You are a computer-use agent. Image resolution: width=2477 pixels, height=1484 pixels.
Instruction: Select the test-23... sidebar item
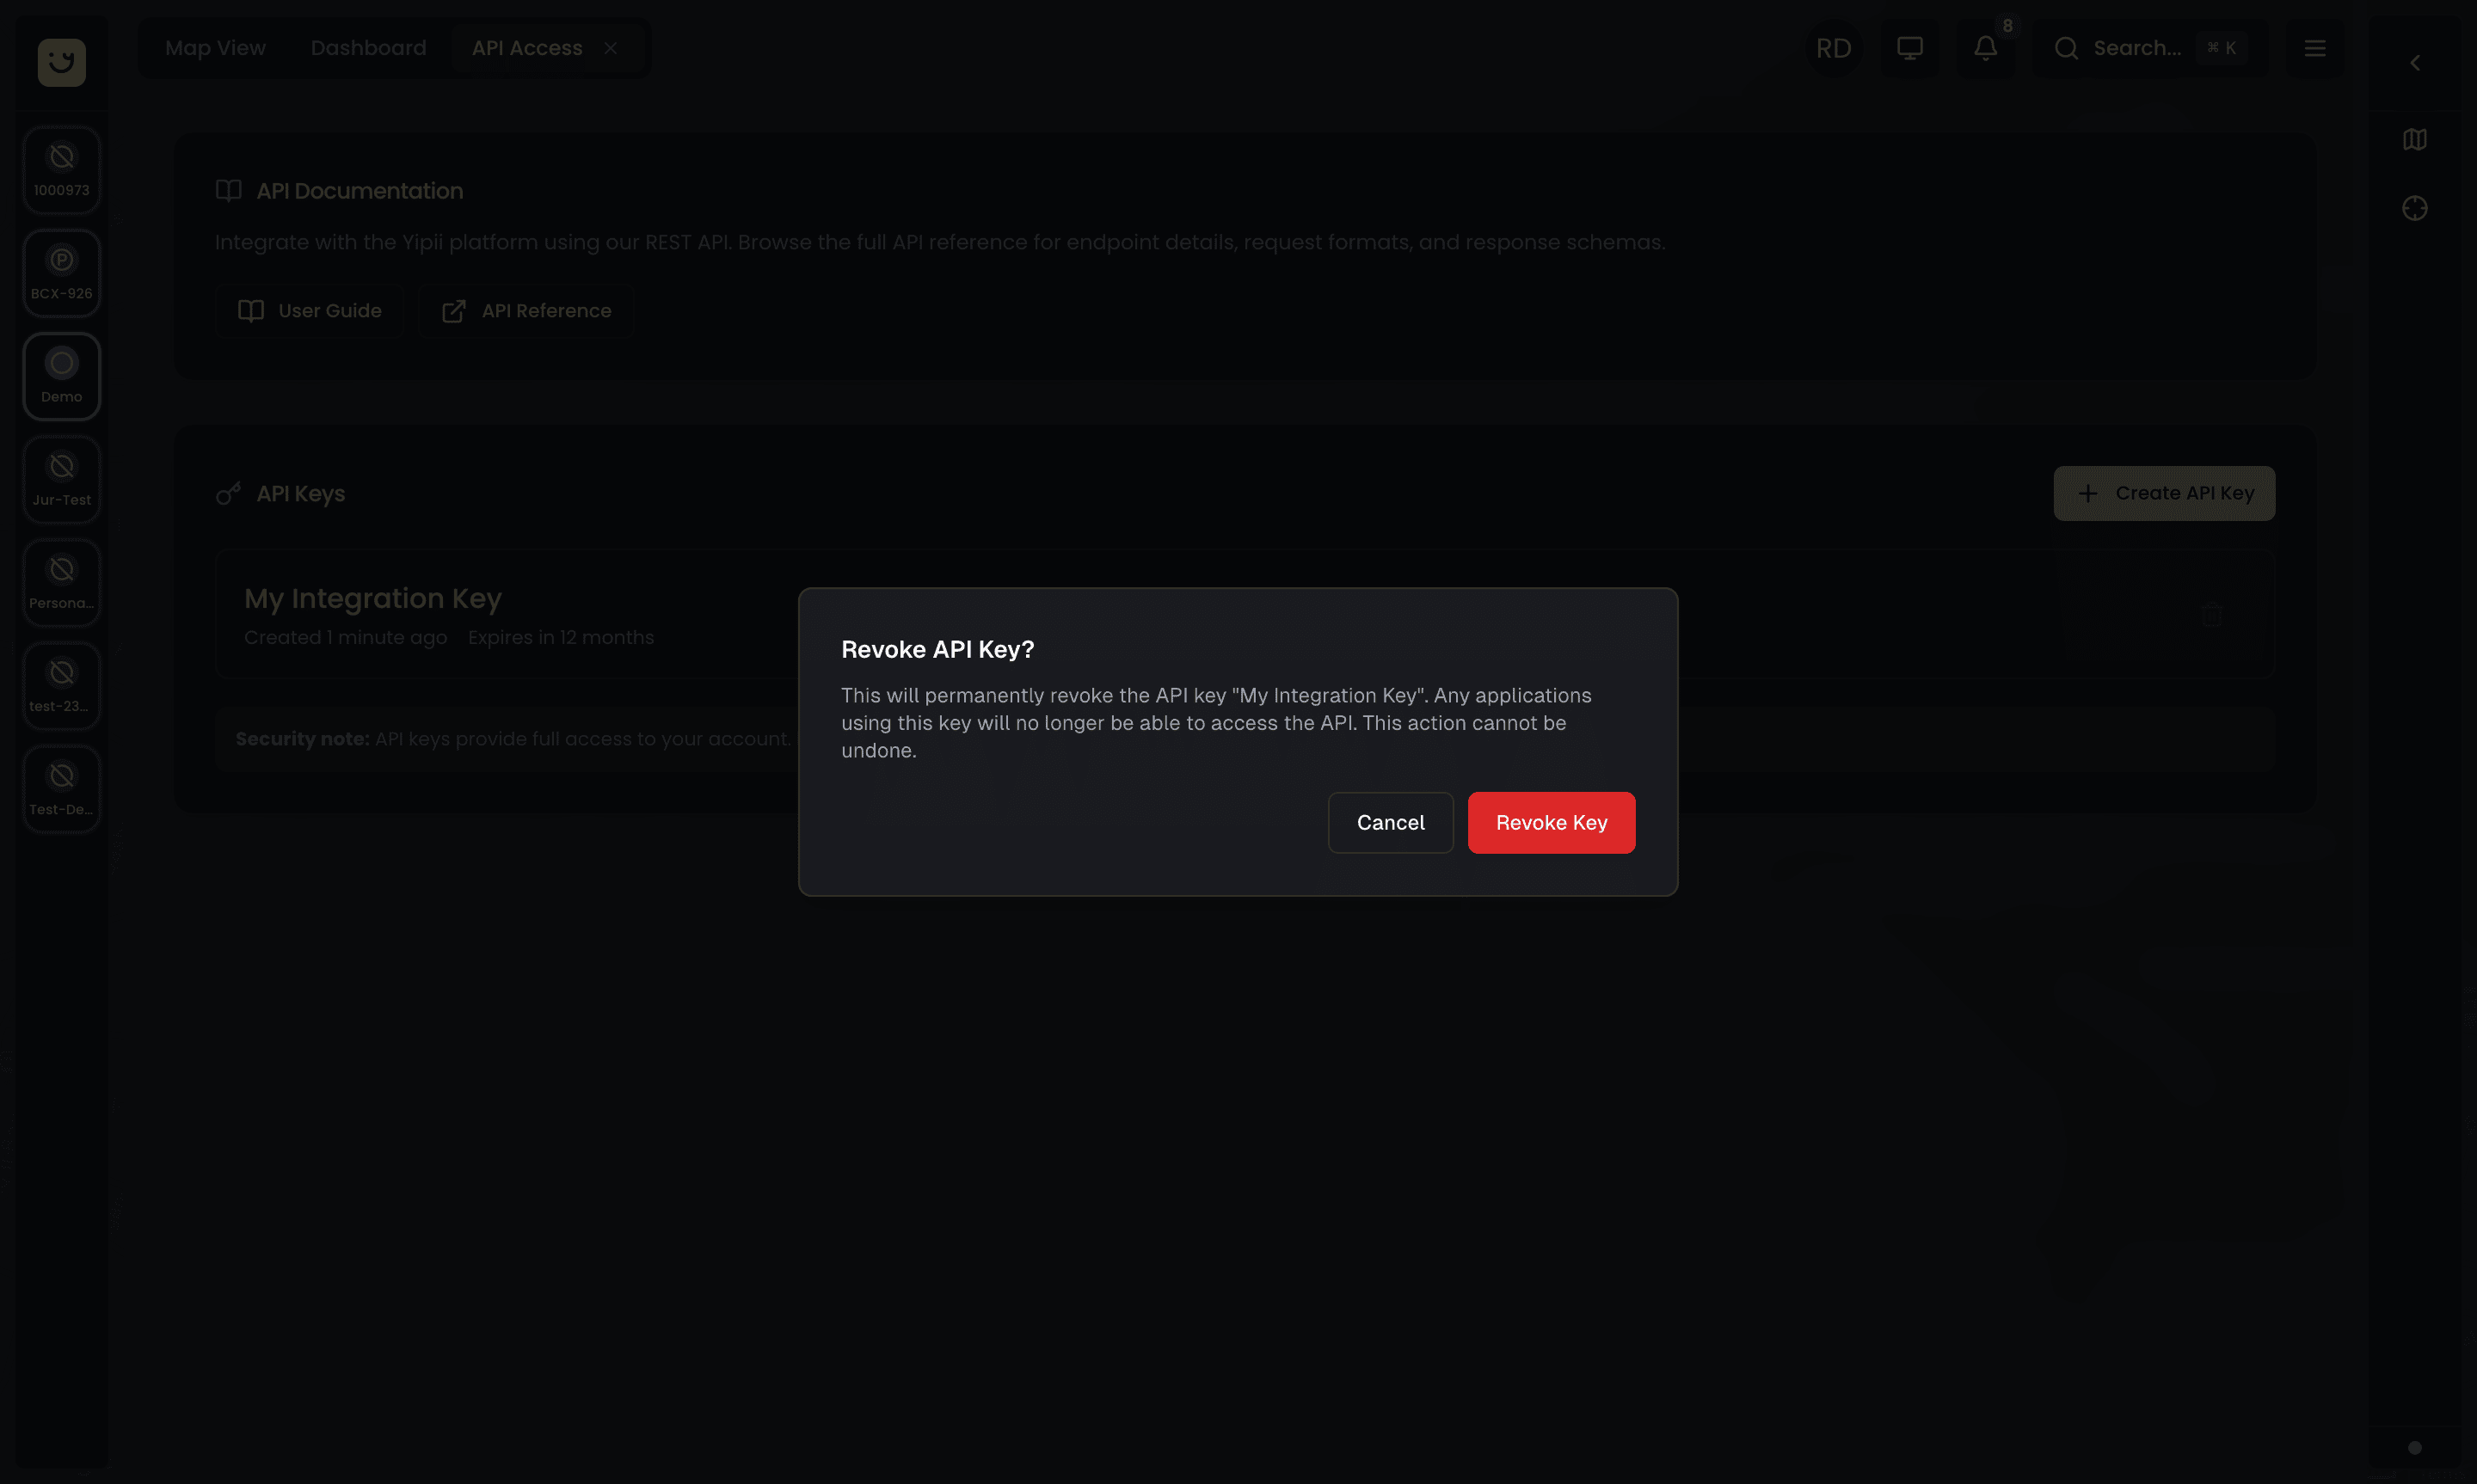click(62, 685)
